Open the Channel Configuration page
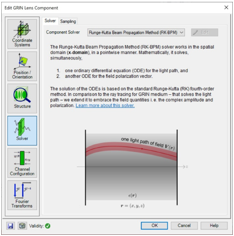The width and height of the screenshot is (234, 236). coord(22,163)
